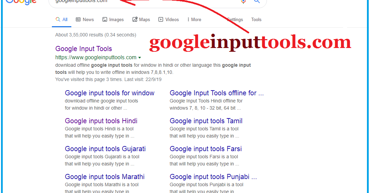The width and height of the screenshot is (369, 193).
Task: Open Google Input Tools offline for link
Action: tap(216, 93)
